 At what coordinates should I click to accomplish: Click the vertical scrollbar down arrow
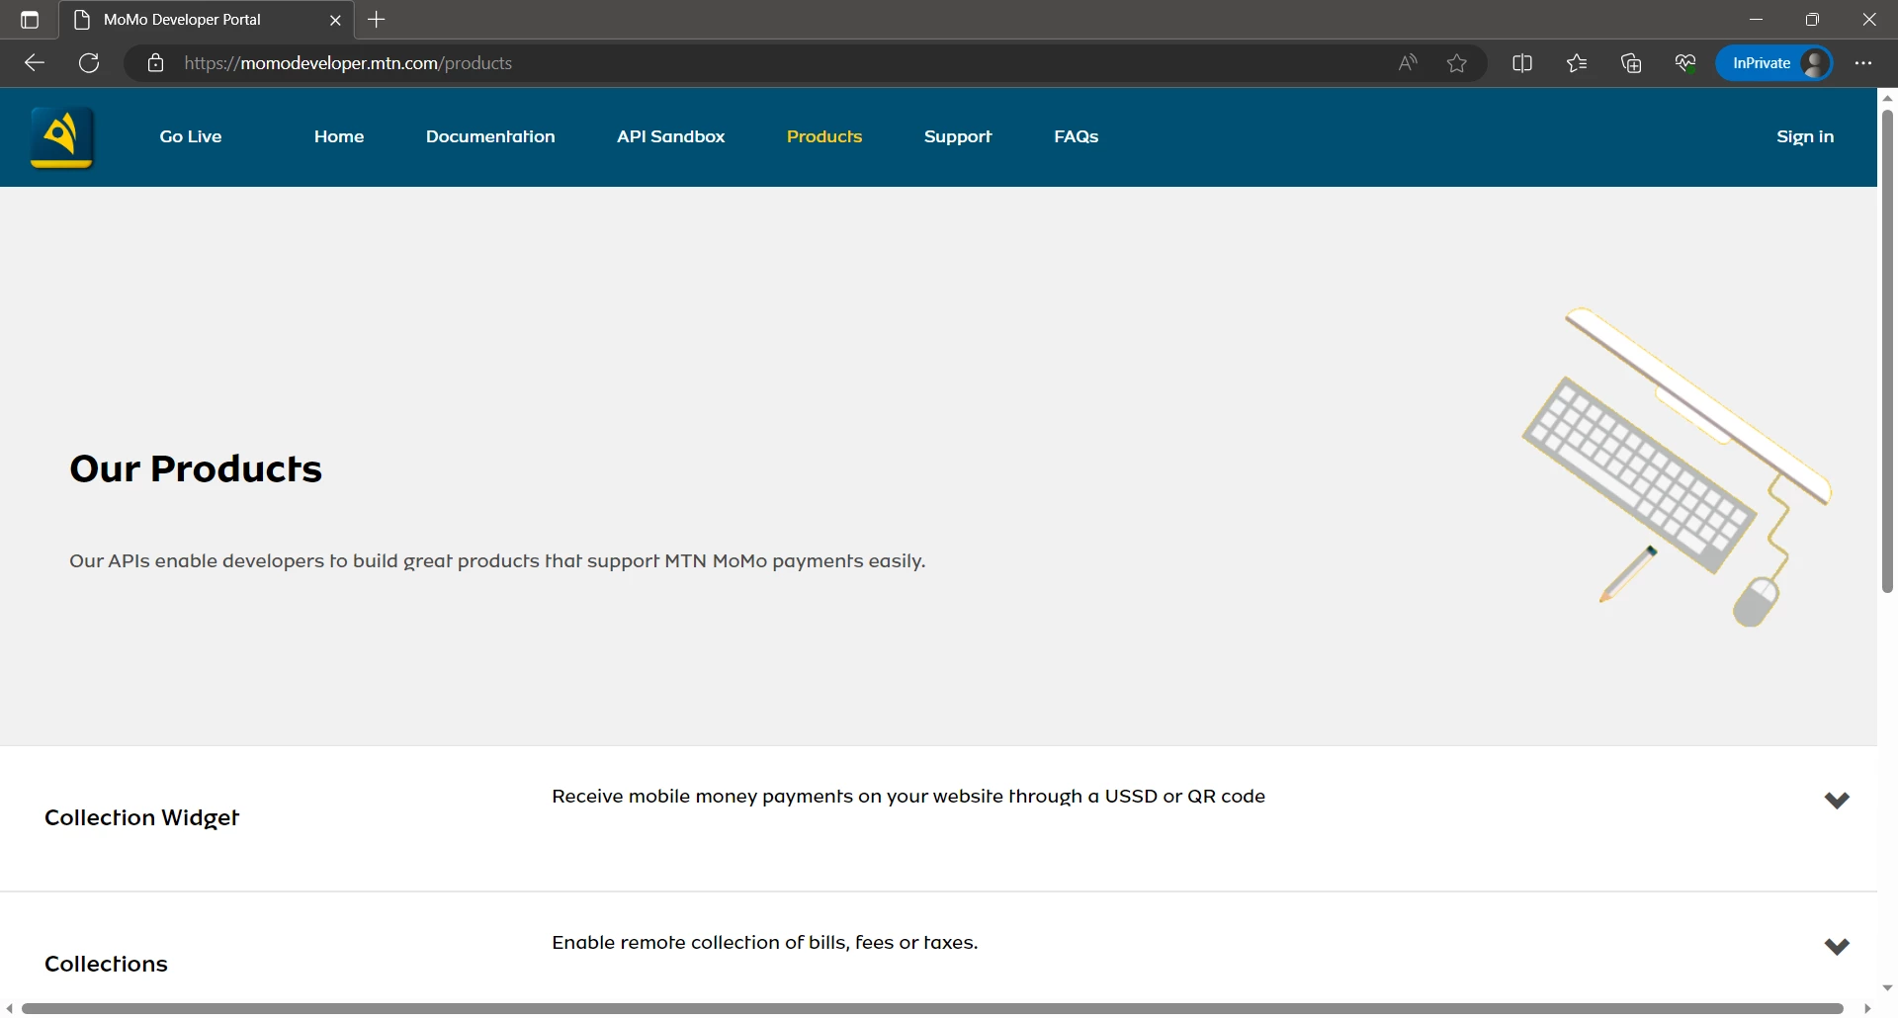click(x=1888, y=988)
